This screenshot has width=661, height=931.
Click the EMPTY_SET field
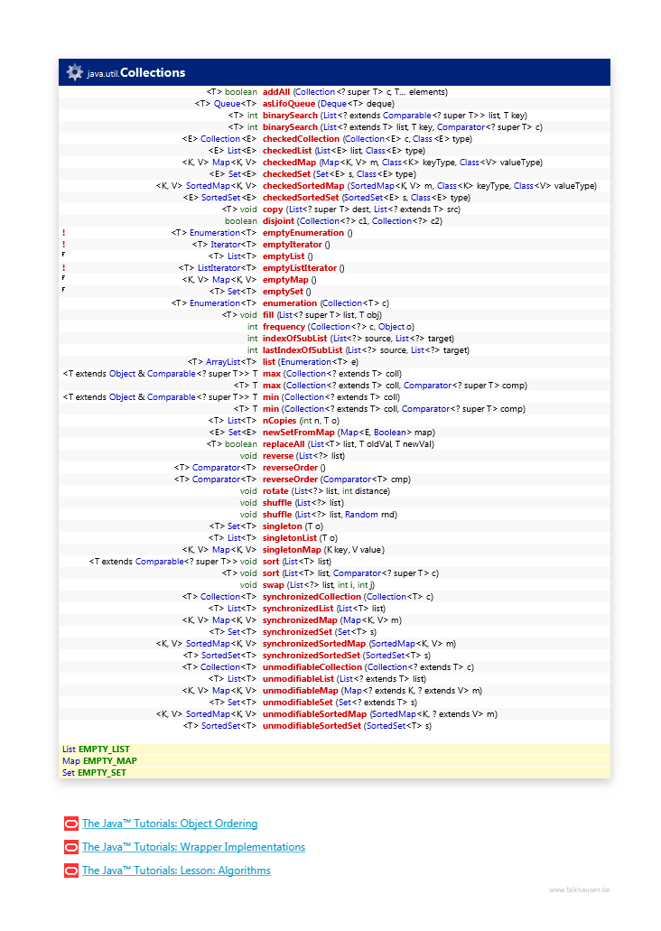click(101, 773)
